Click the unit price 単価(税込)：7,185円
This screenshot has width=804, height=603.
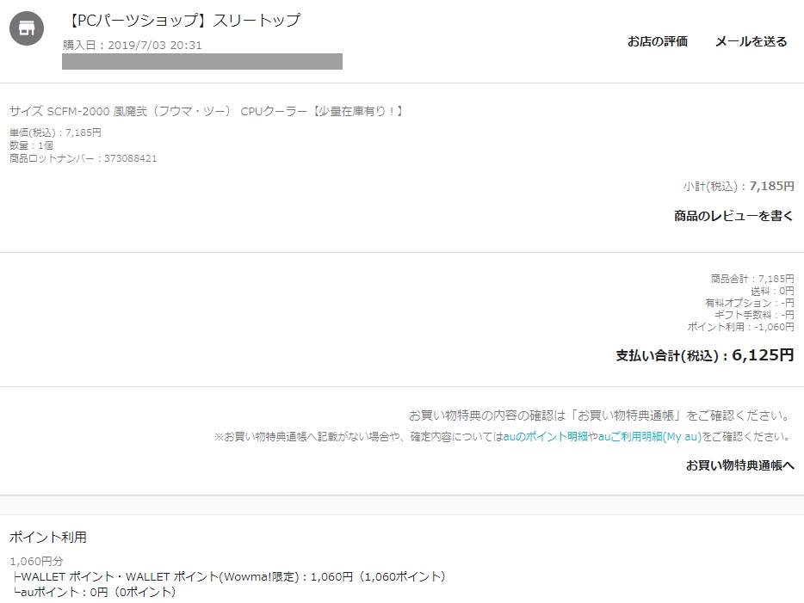point(55,132)
